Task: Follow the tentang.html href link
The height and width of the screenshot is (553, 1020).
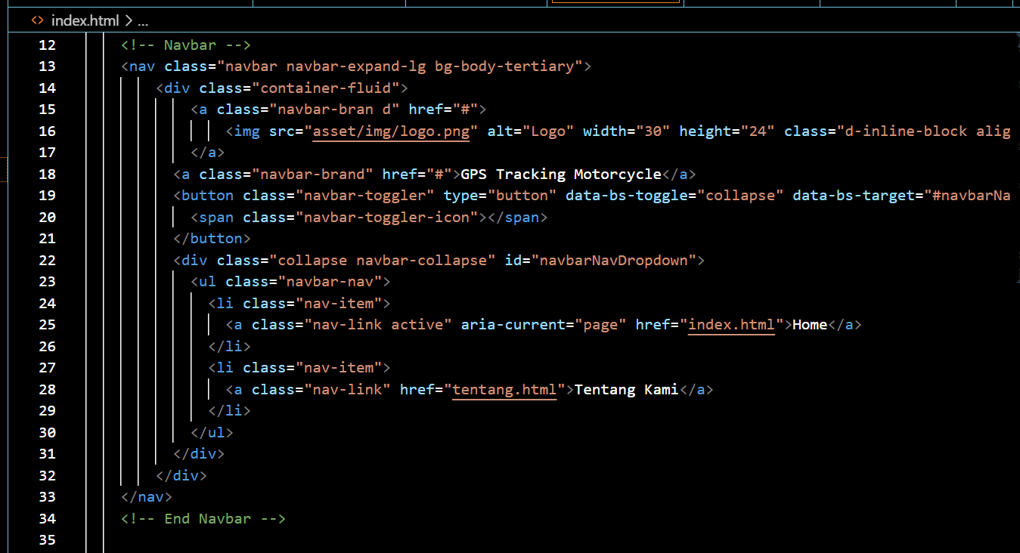Action: [x=503, y=390]
